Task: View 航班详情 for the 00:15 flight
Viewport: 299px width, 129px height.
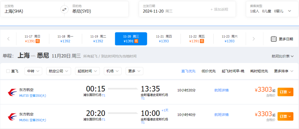Action: [x=221, y=90]
